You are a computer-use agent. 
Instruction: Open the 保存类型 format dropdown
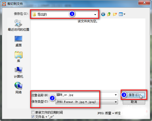tap(116, 102)
